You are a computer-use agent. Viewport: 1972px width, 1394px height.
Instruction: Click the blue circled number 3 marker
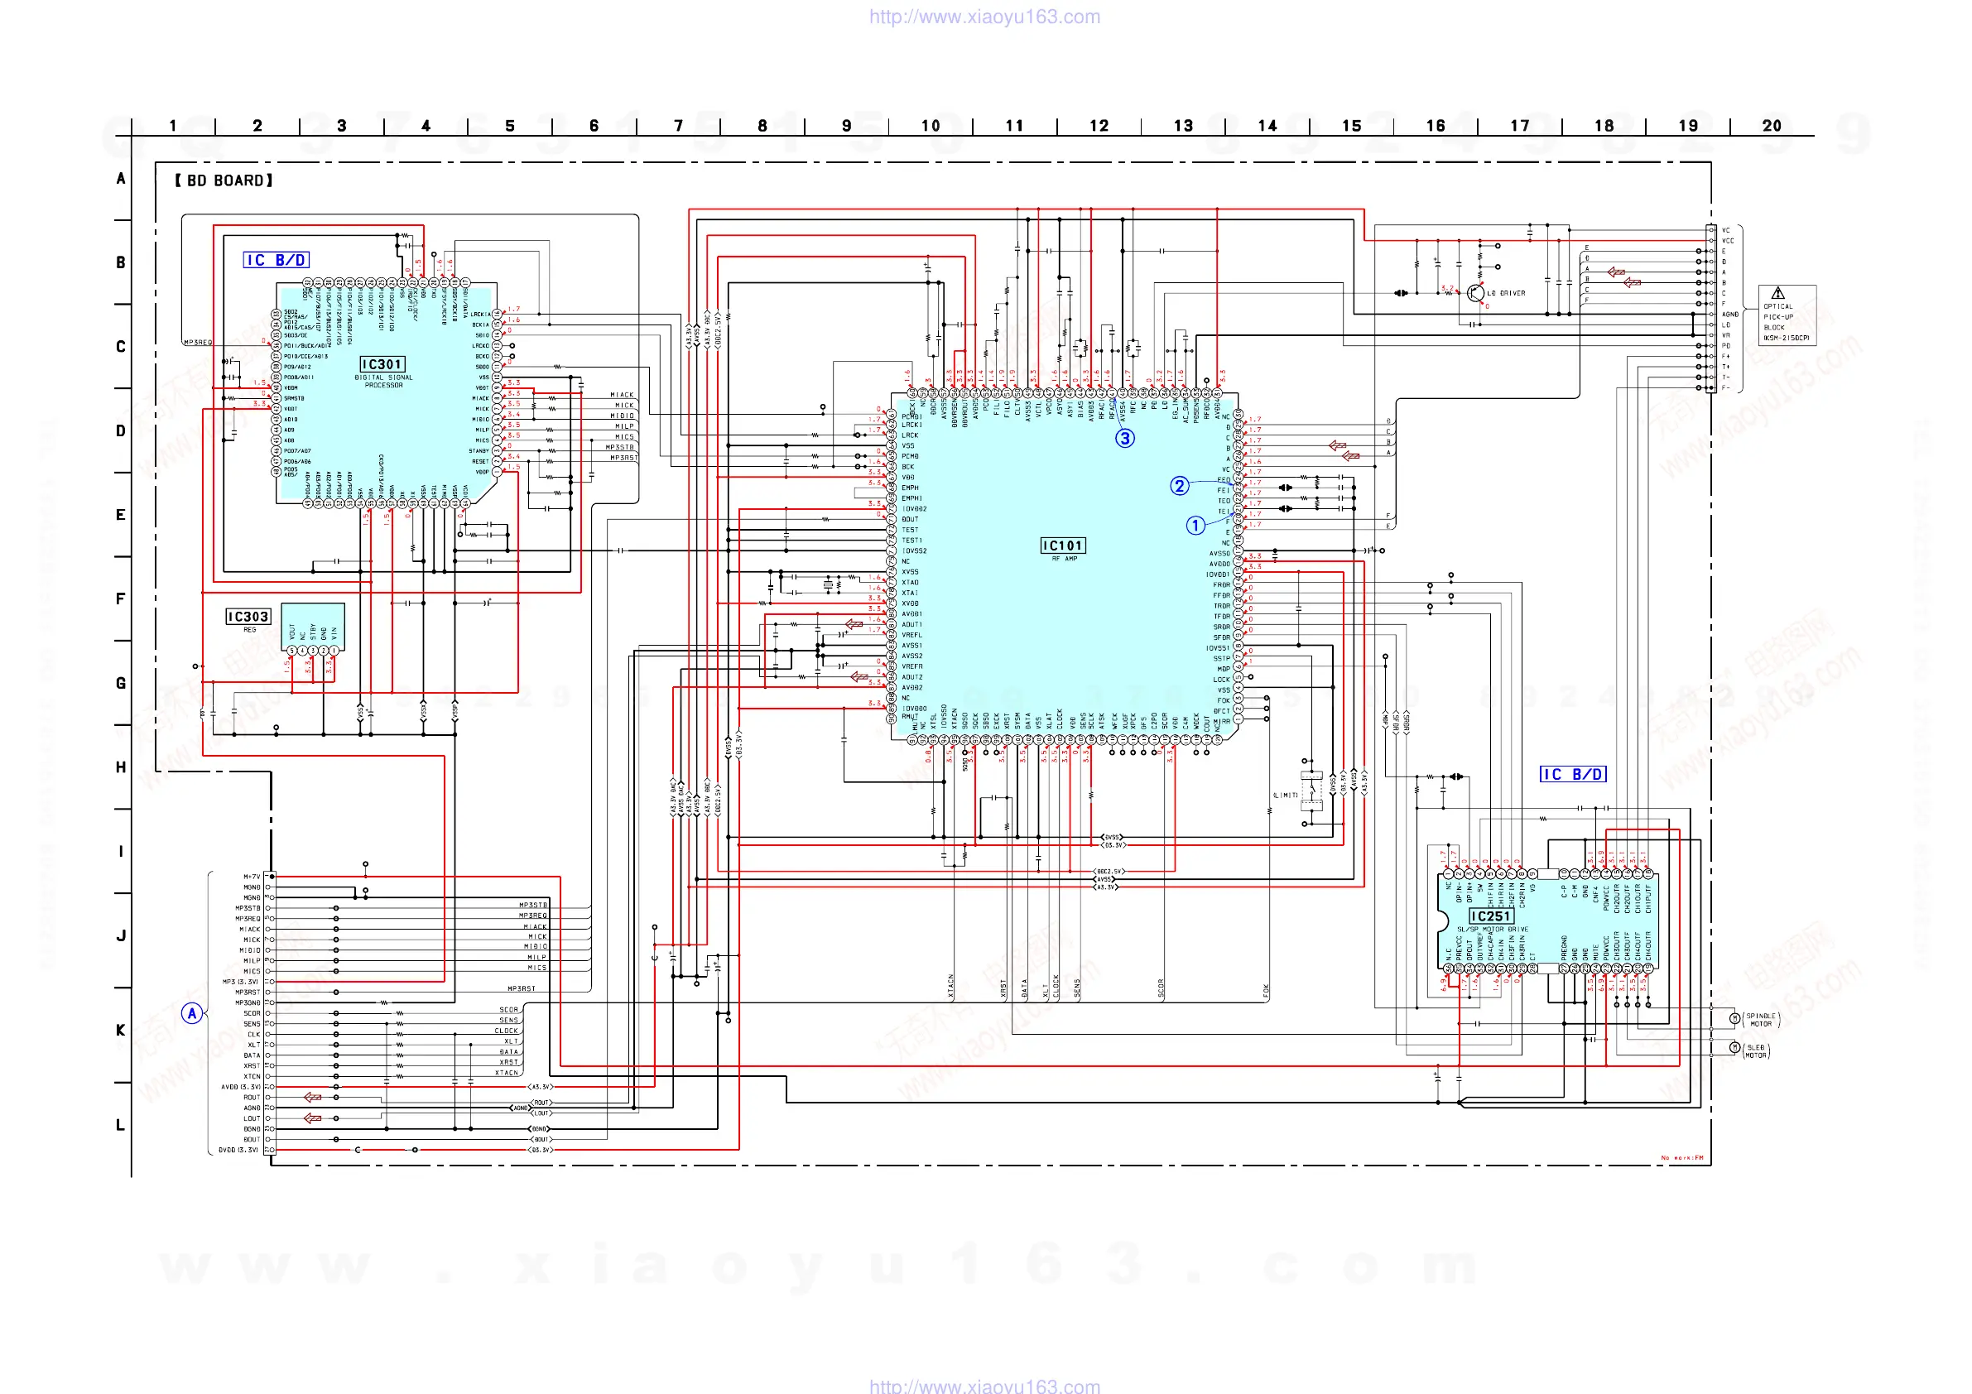coord(1124,438)
